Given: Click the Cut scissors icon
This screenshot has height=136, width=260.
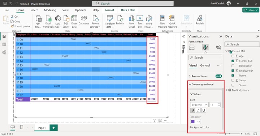Looking at the screenshot, I should tap(12, 17).
